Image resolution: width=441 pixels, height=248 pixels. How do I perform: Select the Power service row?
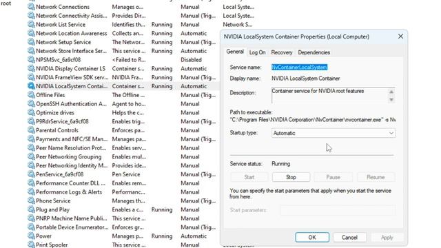click(123, 236)
